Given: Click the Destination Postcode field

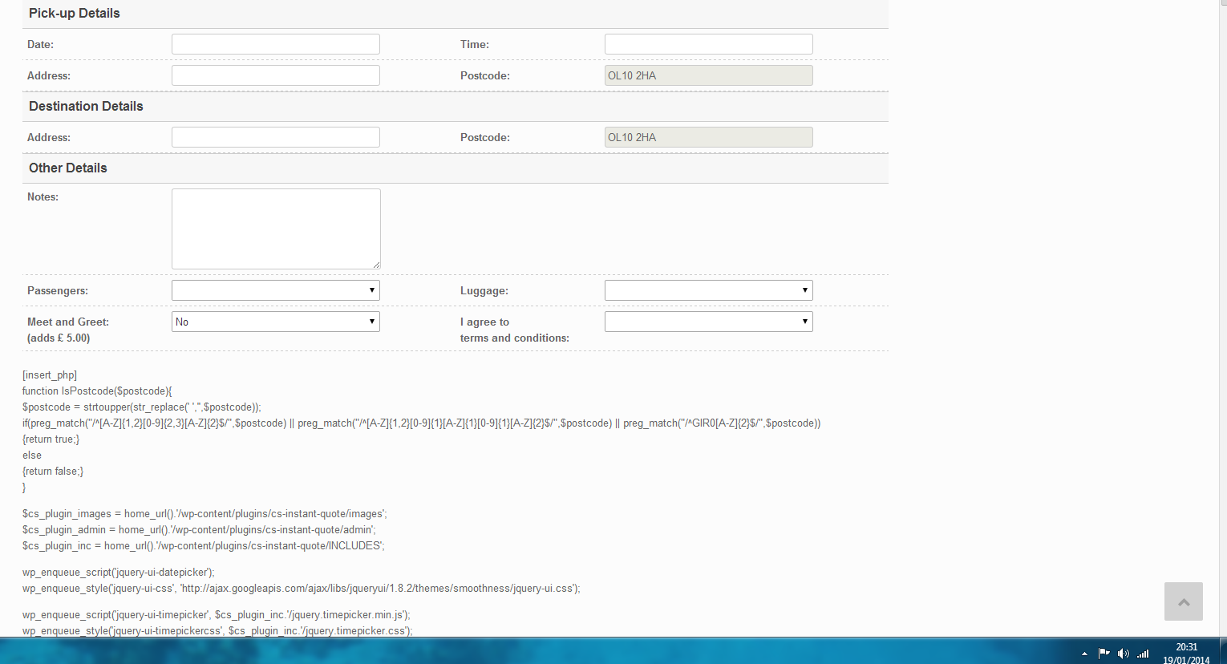Looking at the screenshot, I should point(709,137).
